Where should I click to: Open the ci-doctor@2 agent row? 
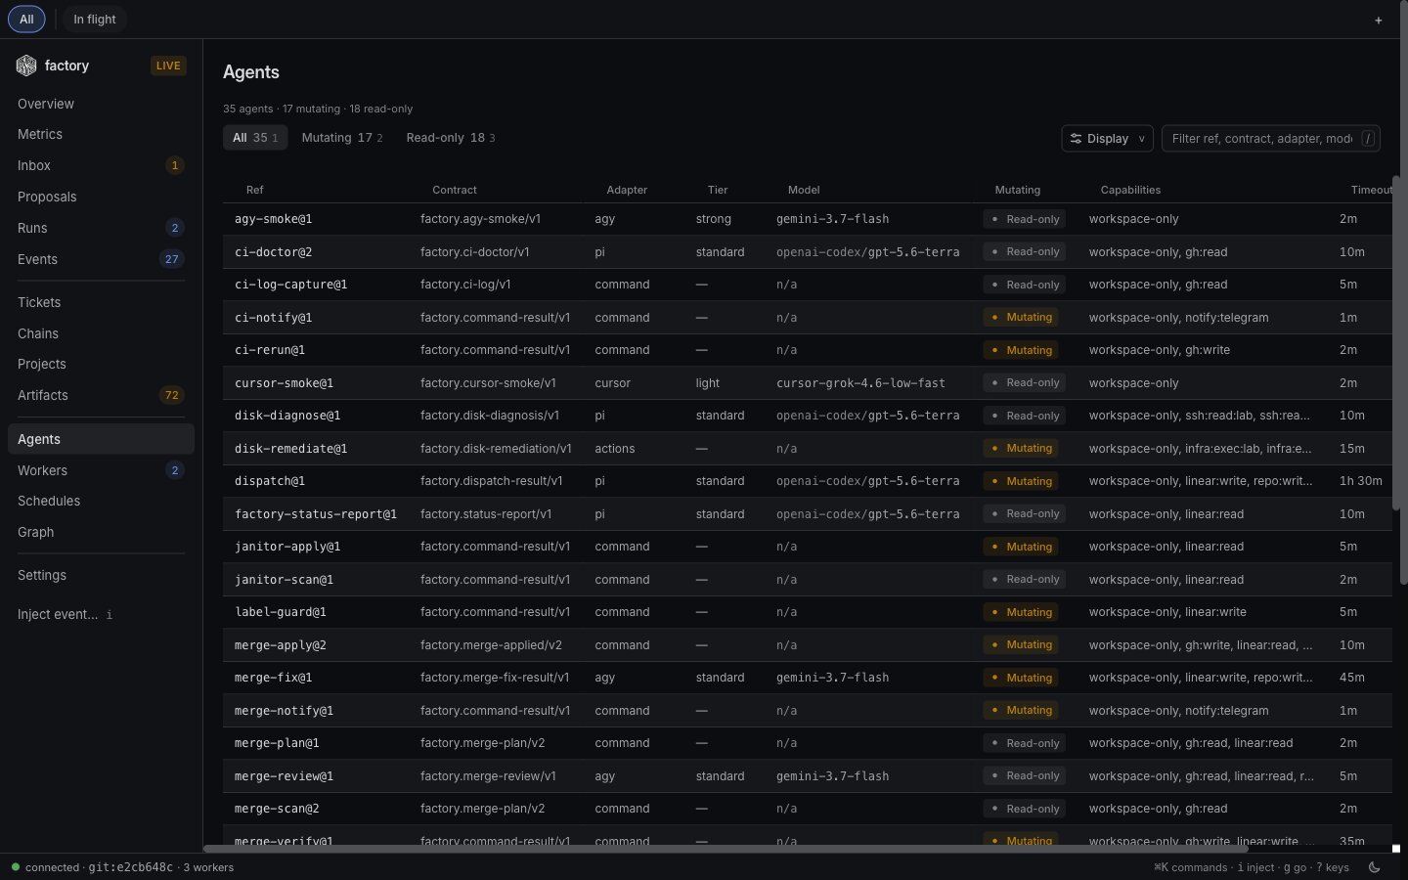pyautogui.click(x=808, y=251)
